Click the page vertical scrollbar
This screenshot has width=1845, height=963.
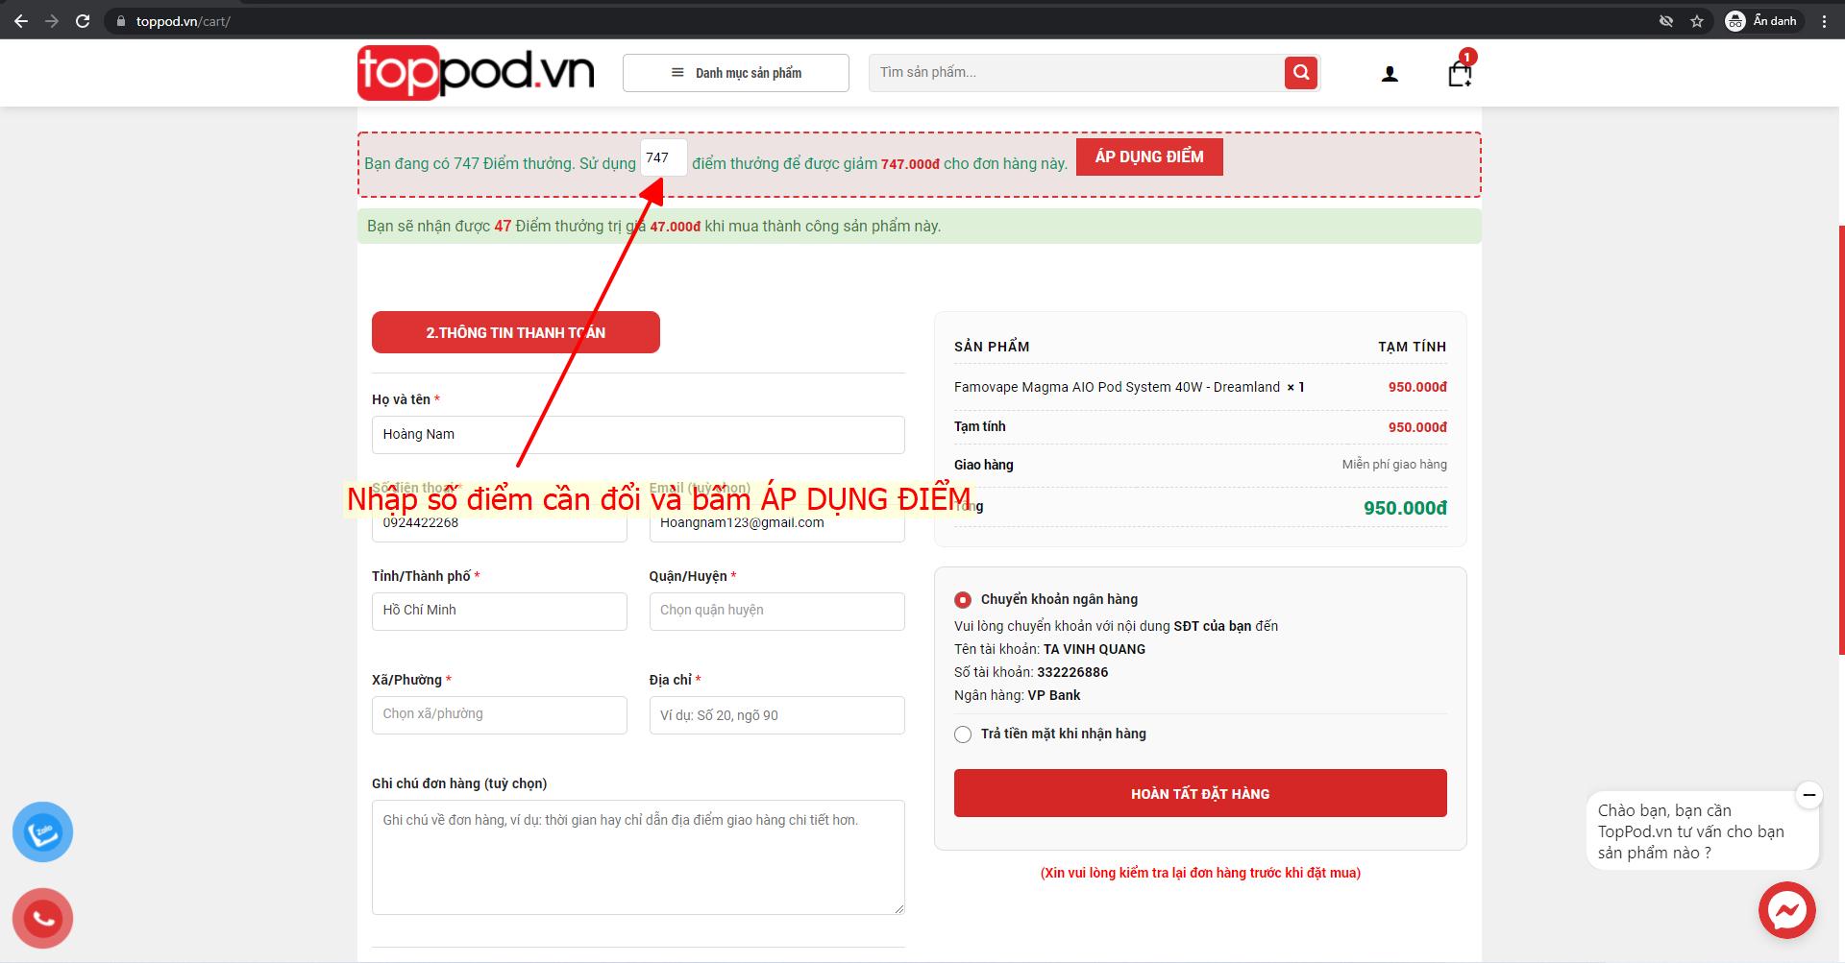tap(1841, 440)
